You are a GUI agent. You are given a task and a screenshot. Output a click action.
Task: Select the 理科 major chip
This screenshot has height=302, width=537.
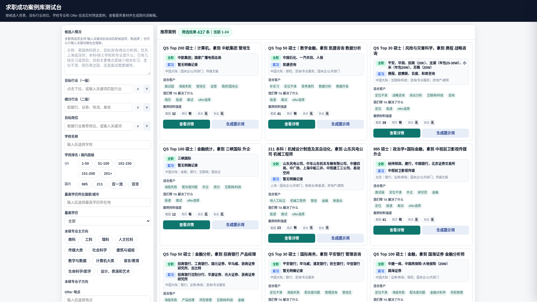pyautogui.click(x=105, y=240)
